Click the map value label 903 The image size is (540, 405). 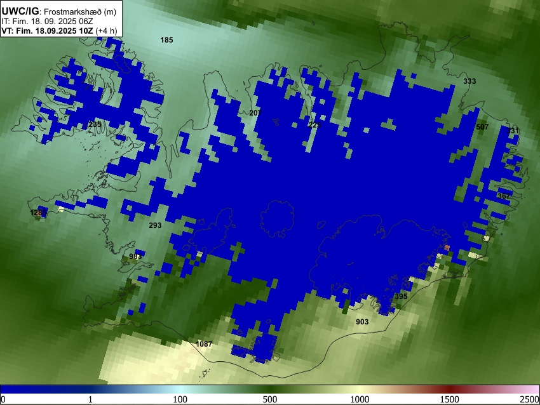362,322
